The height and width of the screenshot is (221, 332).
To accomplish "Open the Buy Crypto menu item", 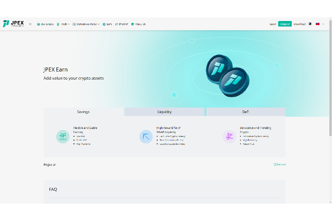I will click(x=45, y=24).
